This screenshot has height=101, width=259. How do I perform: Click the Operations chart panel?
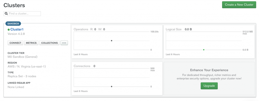[x=117, y=42]
